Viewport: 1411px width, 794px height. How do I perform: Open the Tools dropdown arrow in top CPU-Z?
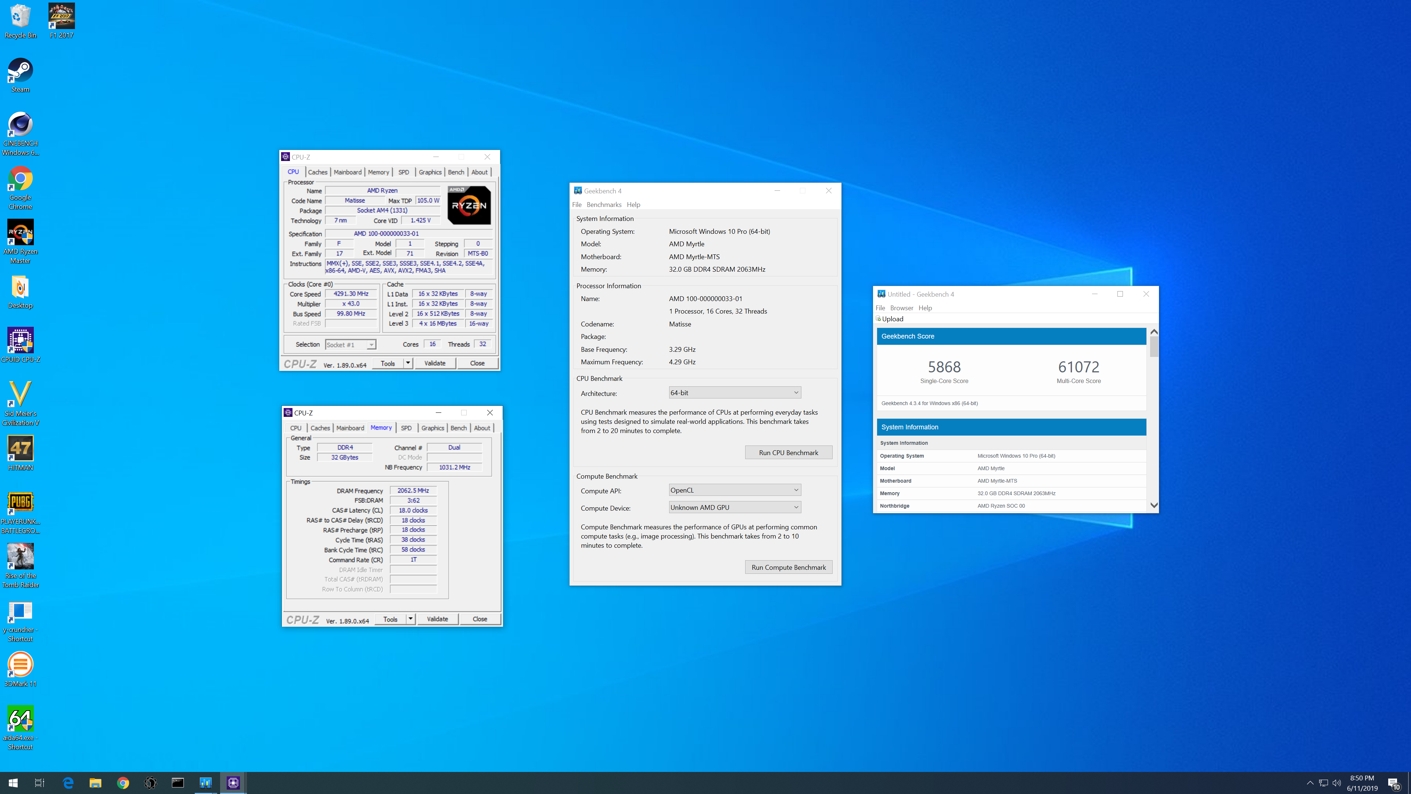[407, 363]
